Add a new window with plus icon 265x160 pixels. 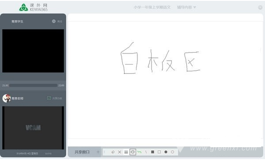pyautogui.click(x=98, y=152)
